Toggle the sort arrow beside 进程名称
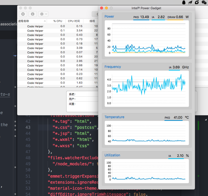The width and height of the screenshot is (208, 196). click(45, 21)
